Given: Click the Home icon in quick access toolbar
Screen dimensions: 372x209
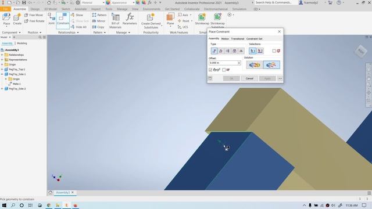Looking at the screenshot, I should pos(49,2).
